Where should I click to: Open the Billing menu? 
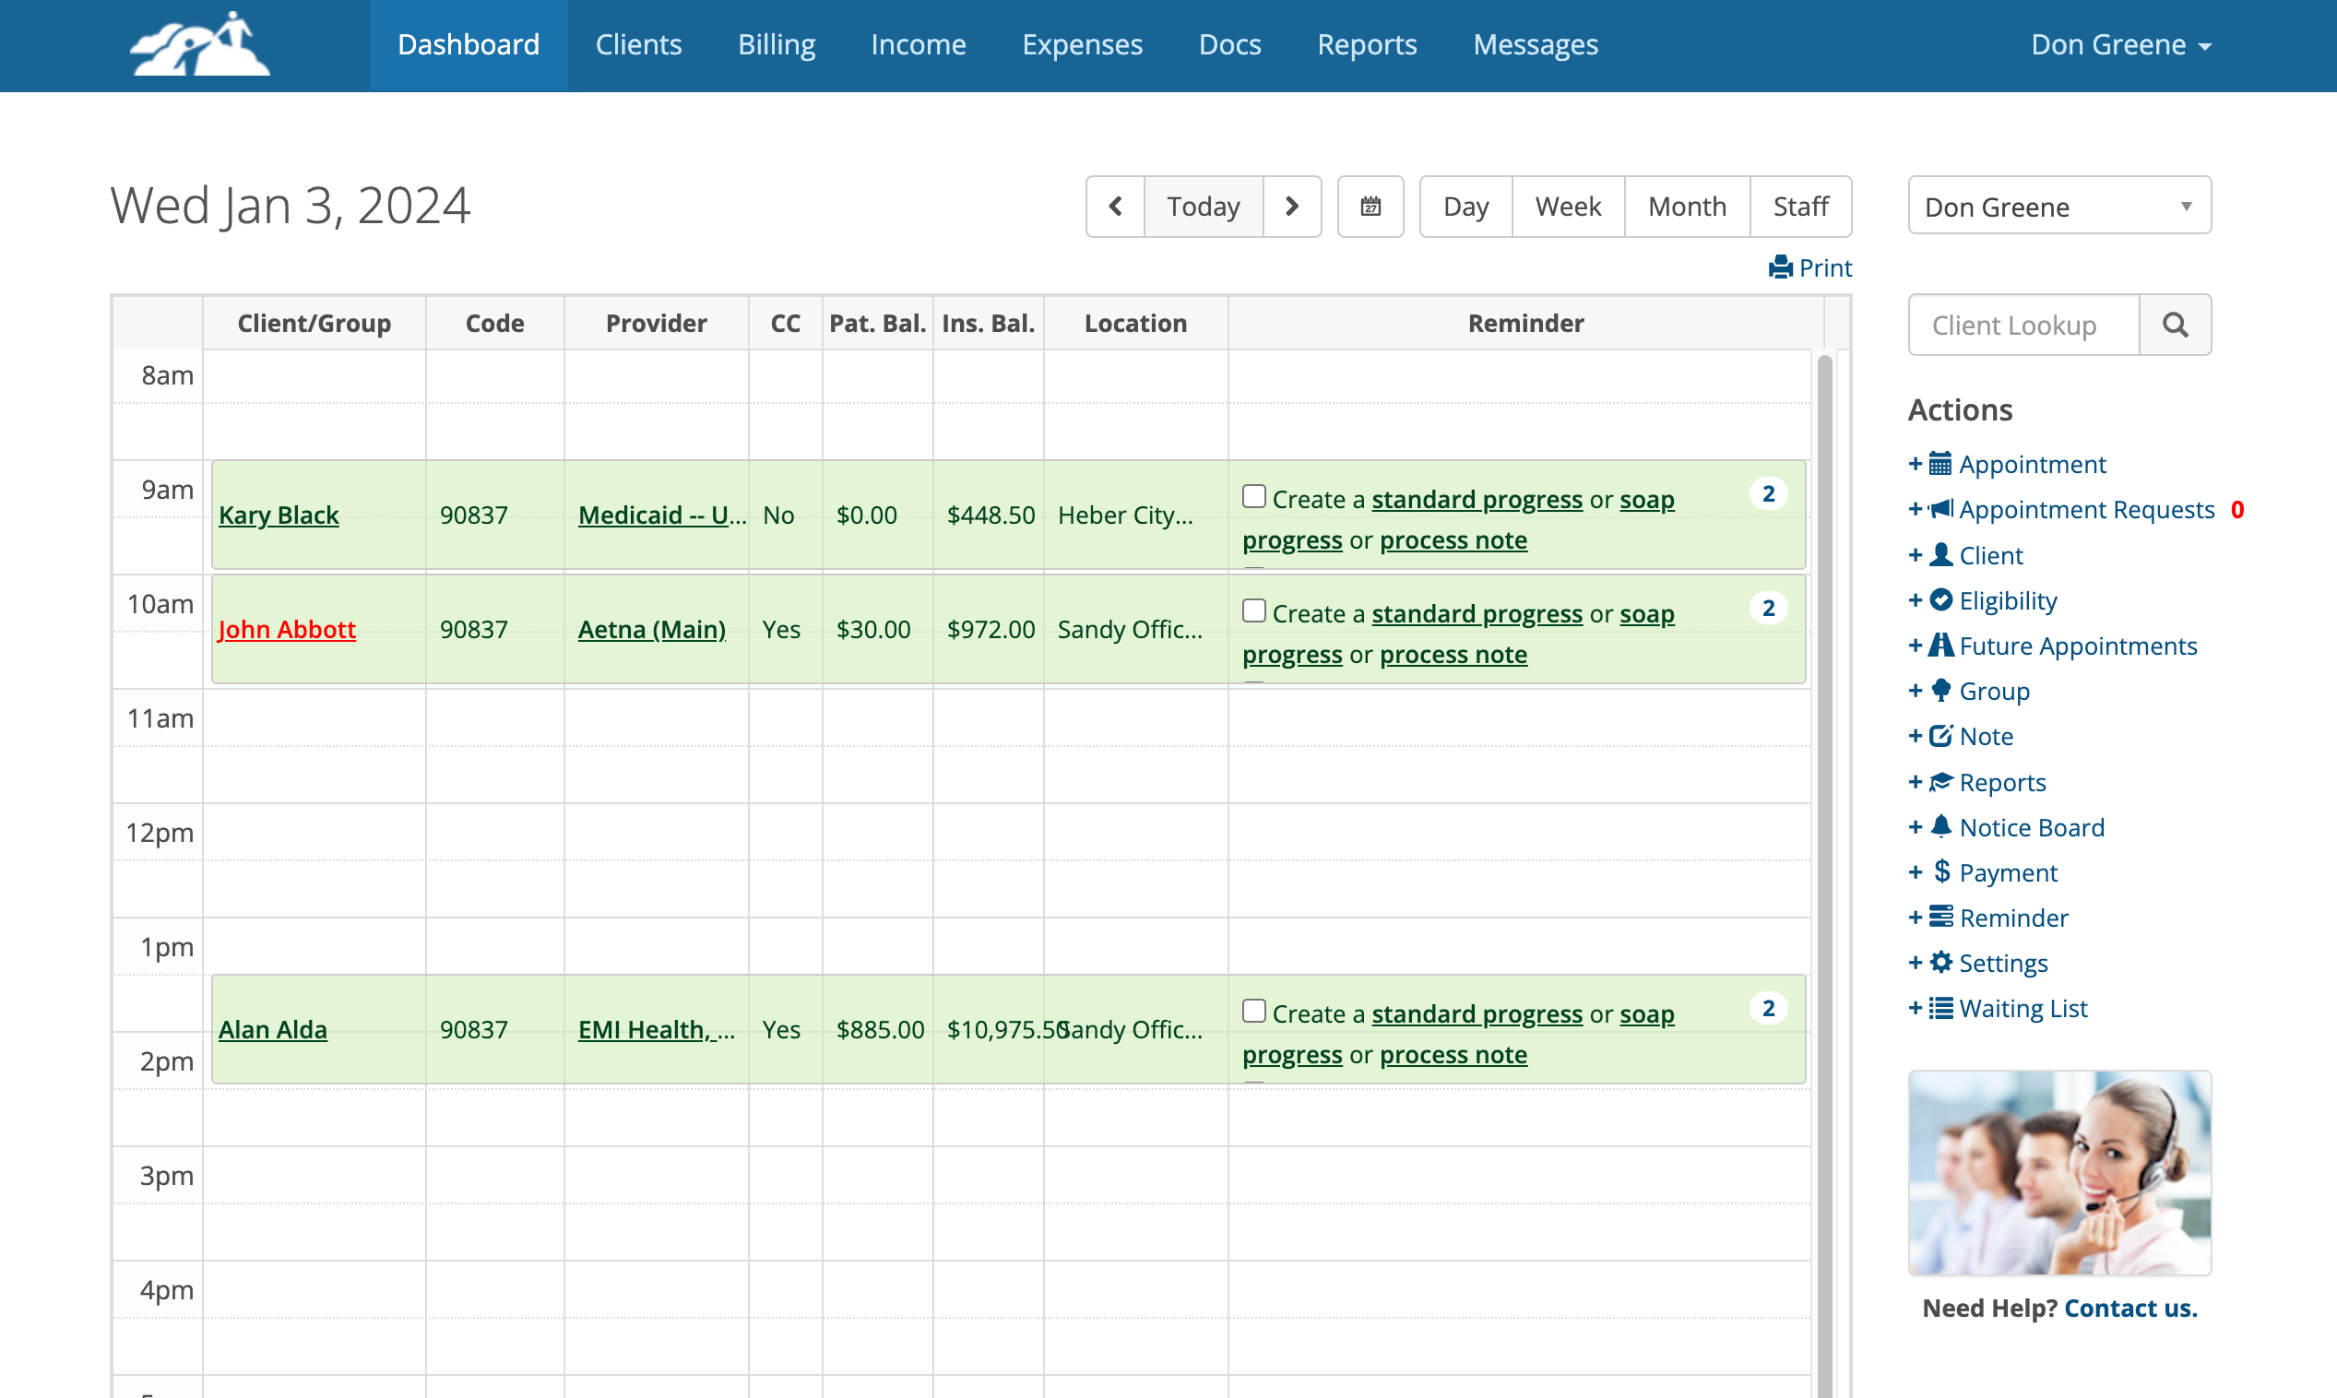tap(777, 44)
